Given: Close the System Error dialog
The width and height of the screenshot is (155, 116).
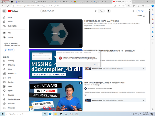Looking at the screenshot, I should [99, 52].
